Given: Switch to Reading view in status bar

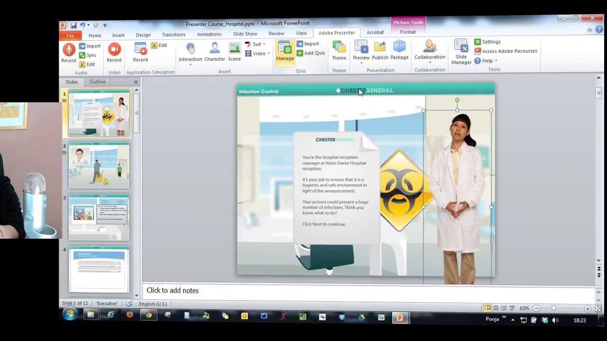Looking at the screenshot, I should click(504, 308).
